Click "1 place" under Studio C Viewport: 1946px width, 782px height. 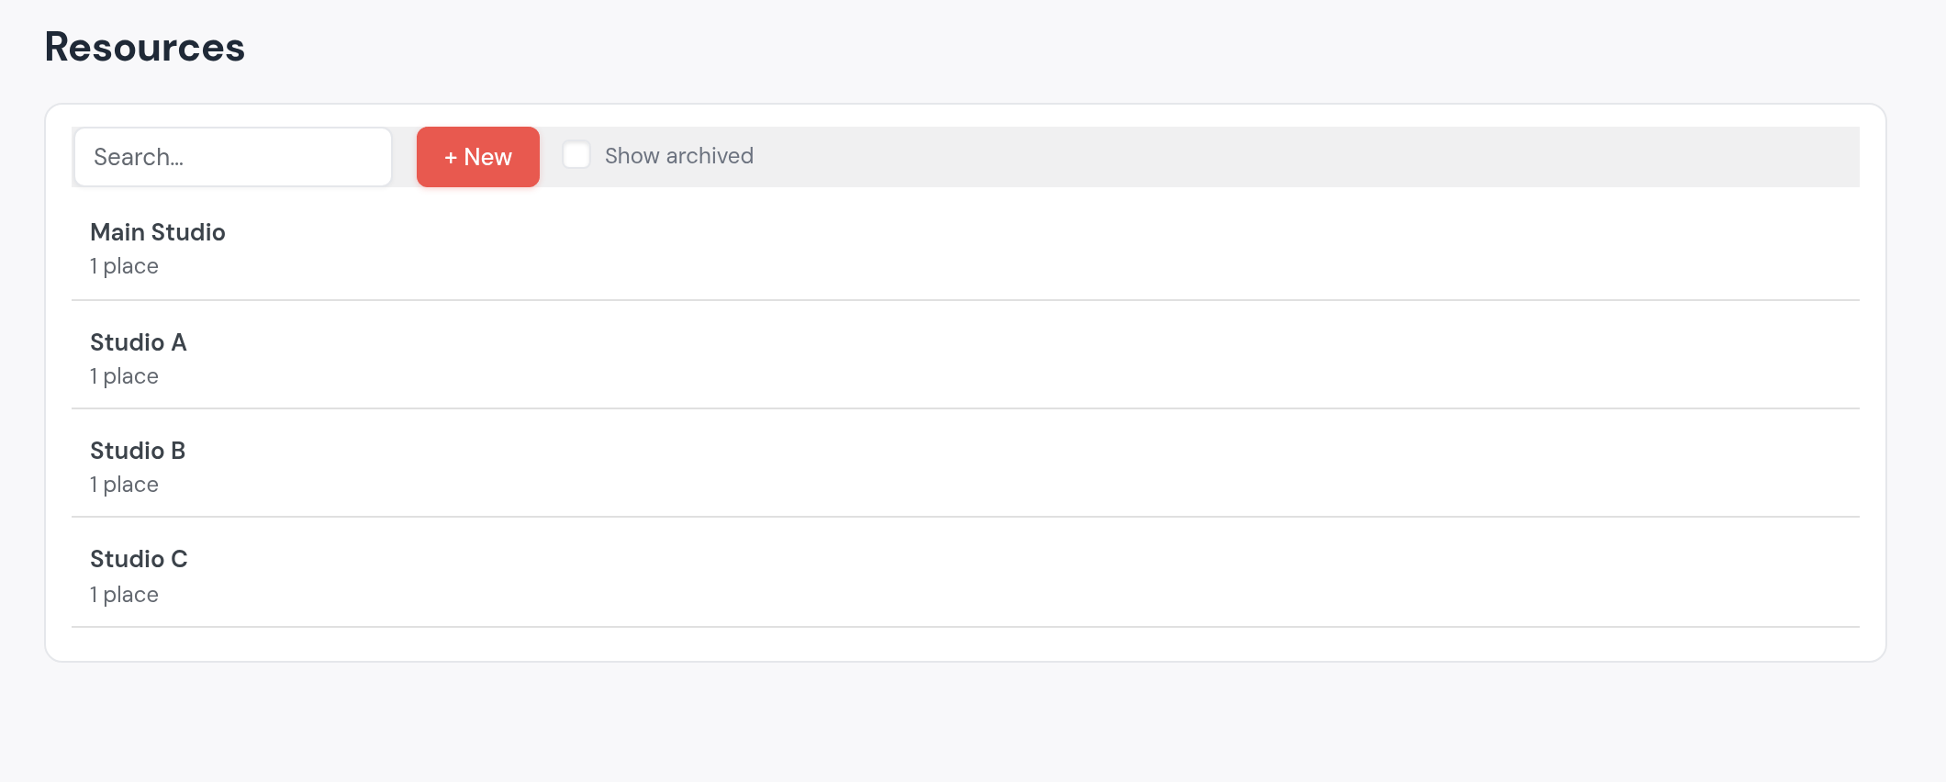tap(124, 595)
